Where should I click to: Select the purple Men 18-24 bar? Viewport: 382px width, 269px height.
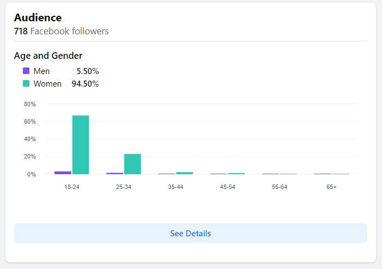[x=63, y=173]
